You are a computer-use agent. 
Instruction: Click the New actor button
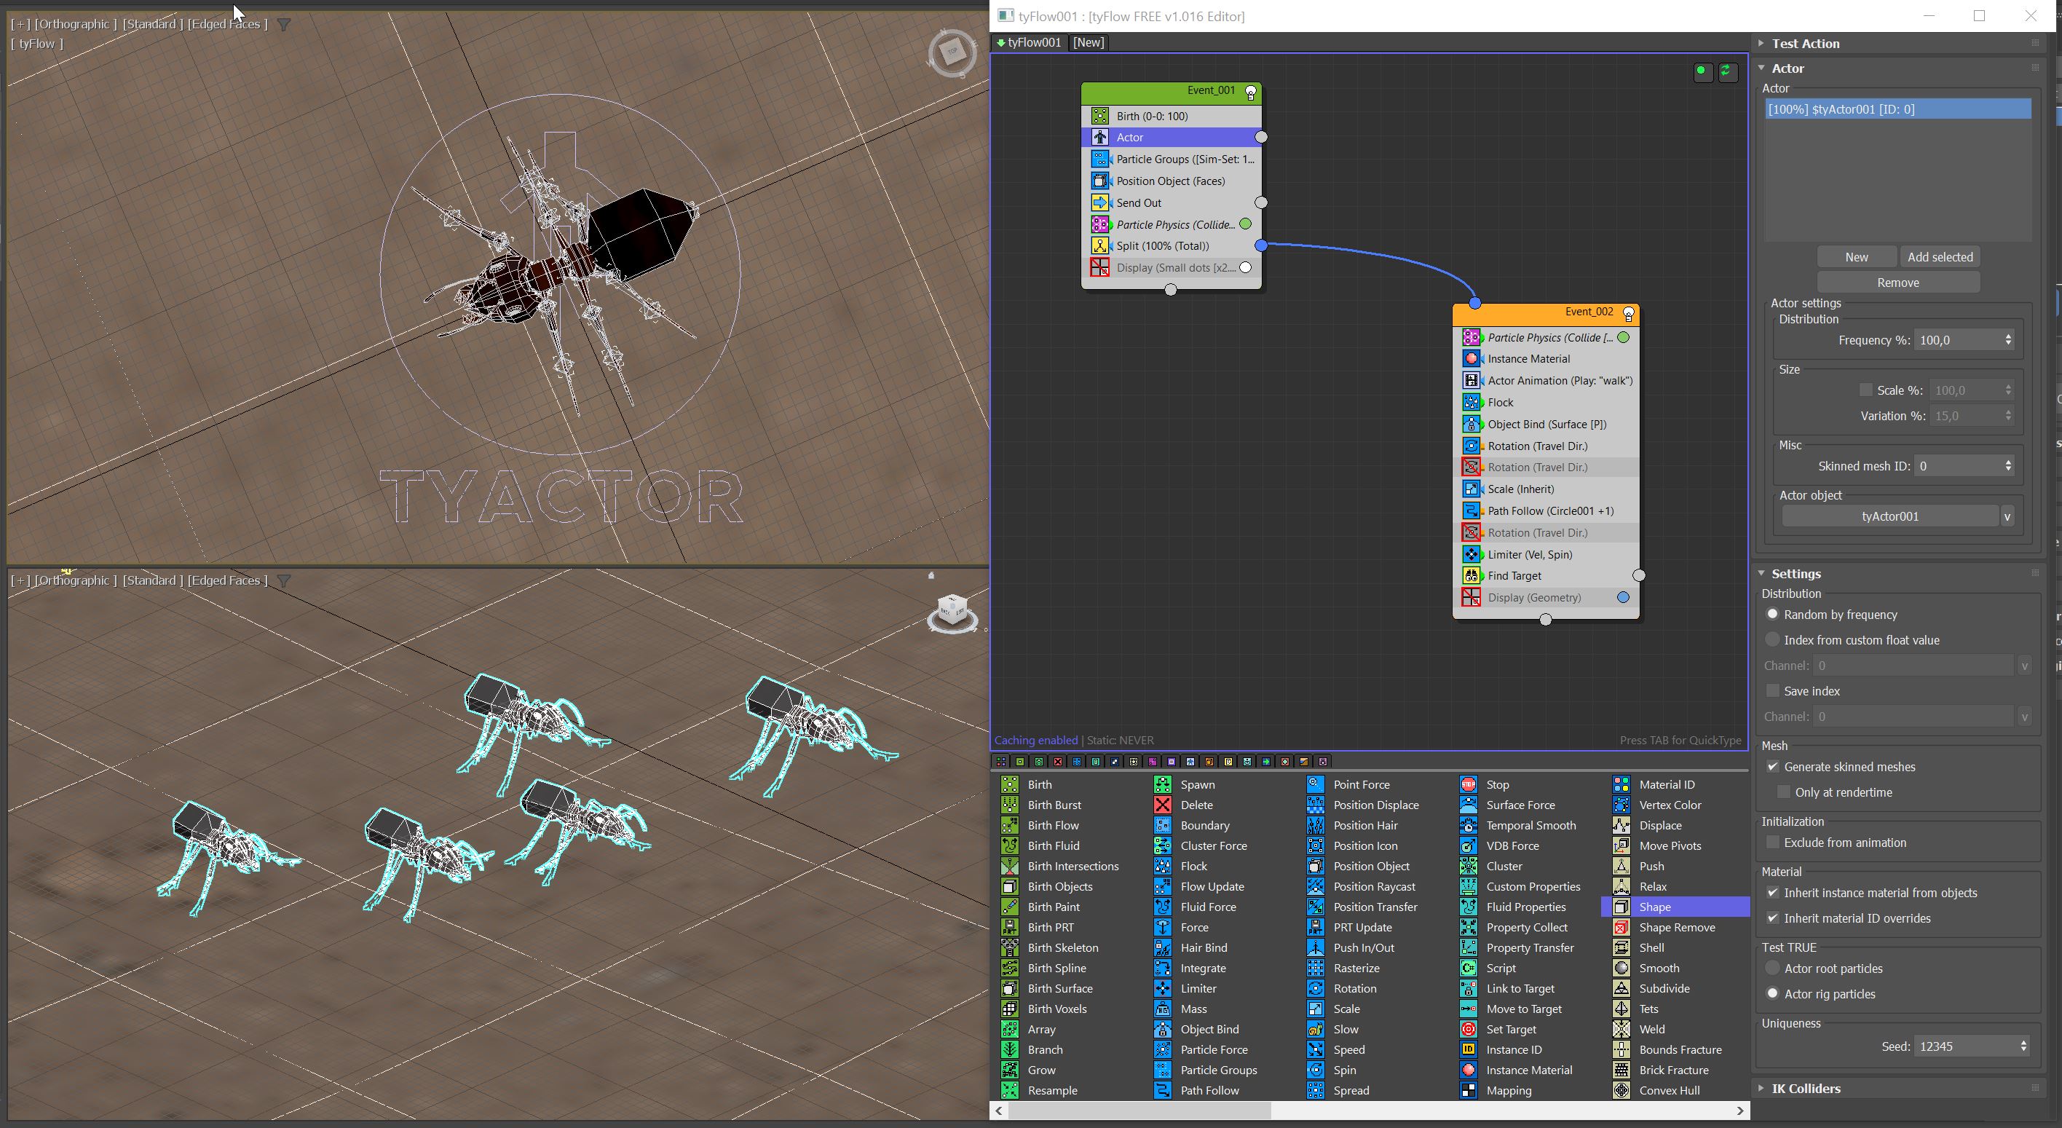click(1856, 257)
